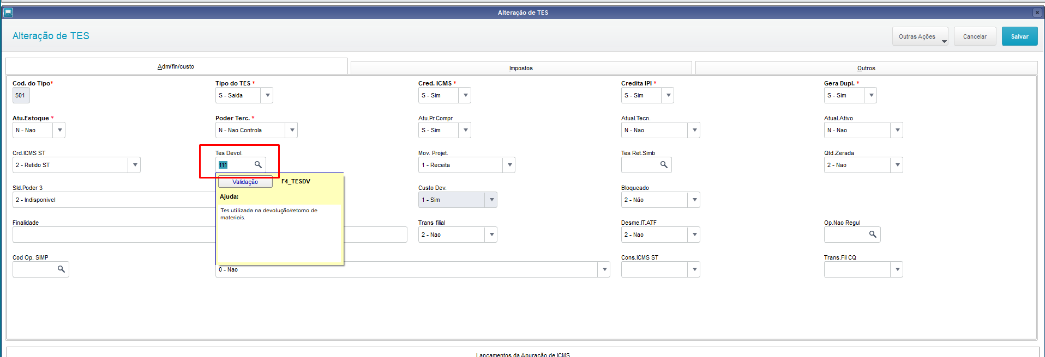Switch to the Impostos tab
The image size is (1045, 357).
click(521, 68)
